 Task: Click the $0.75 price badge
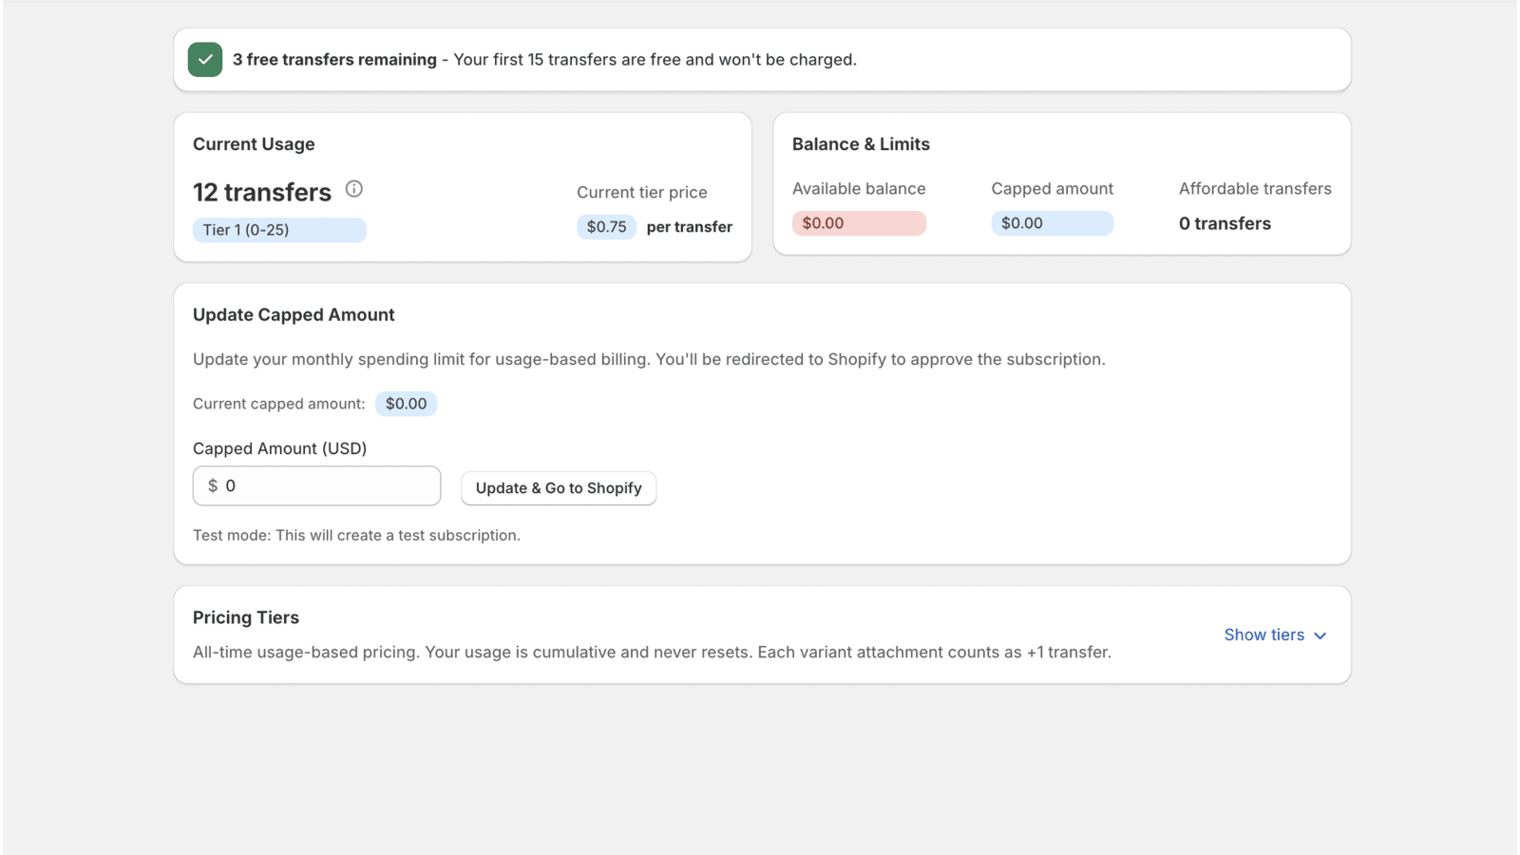606,226
